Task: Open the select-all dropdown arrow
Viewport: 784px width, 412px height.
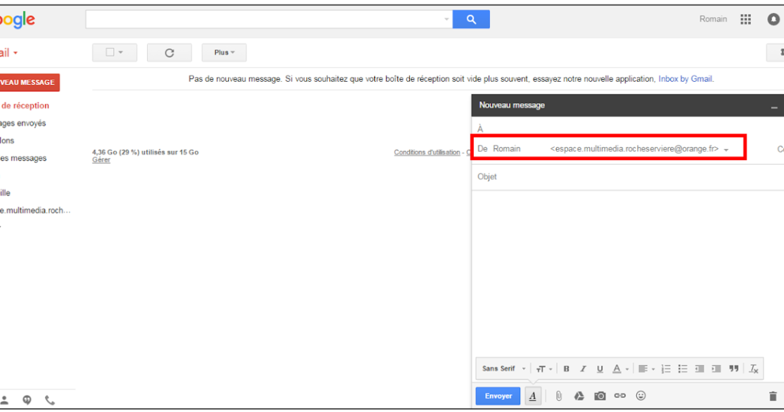Action: click(120, 52)
